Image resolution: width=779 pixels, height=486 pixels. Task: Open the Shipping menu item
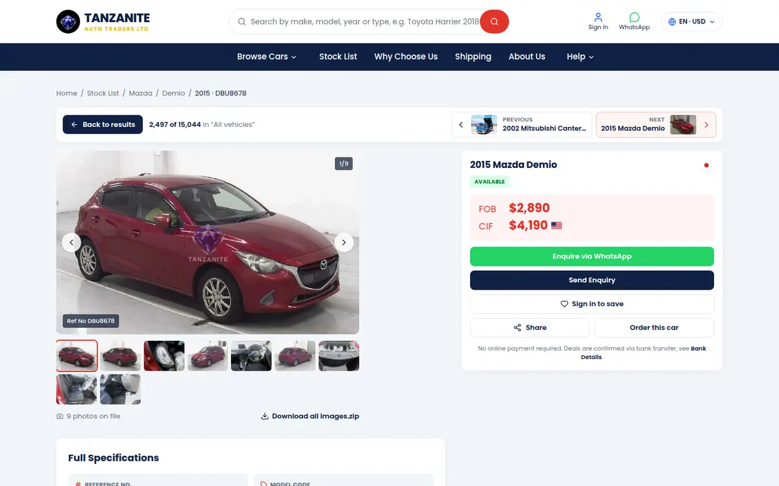point(473,57)
